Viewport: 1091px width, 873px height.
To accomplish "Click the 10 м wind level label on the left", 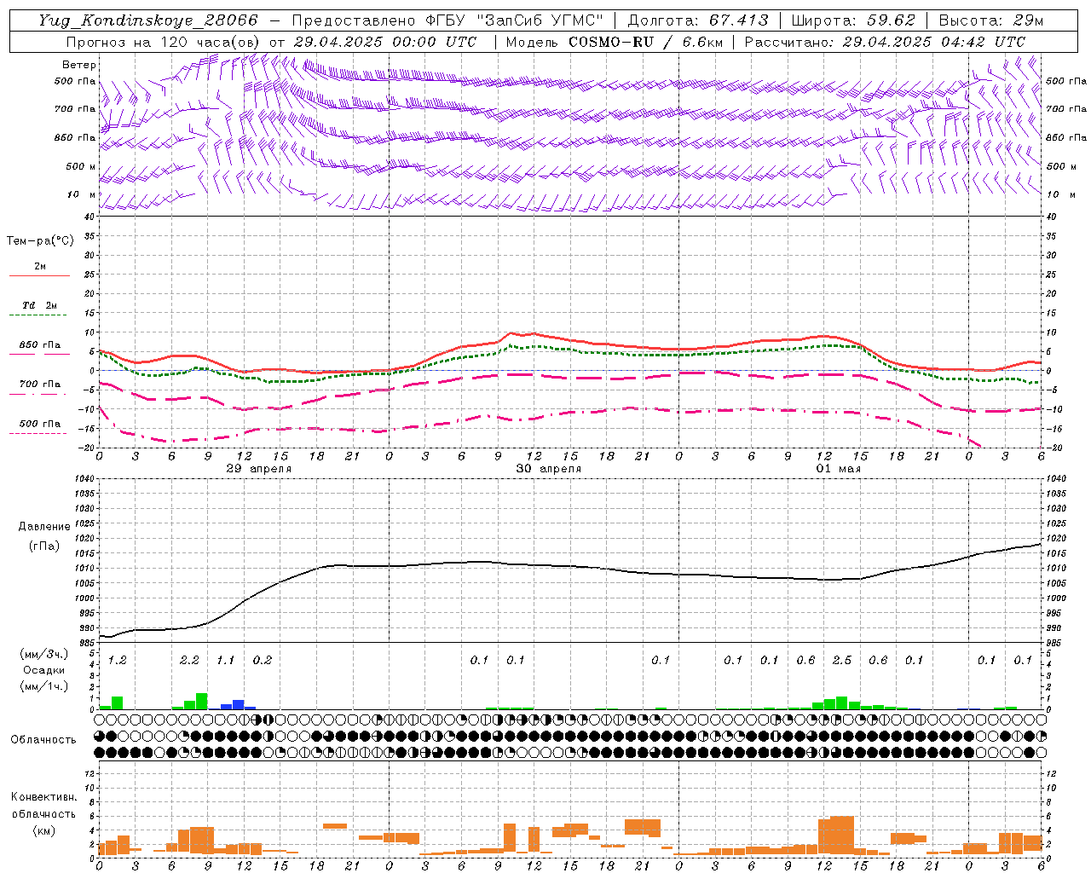I will click(x=82, y=194).
